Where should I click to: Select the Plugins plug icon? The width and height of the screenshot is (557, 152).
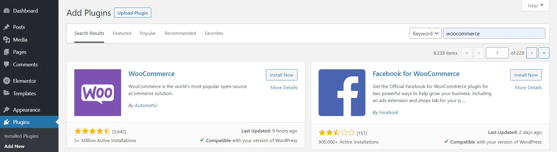[x=6, y=122]
